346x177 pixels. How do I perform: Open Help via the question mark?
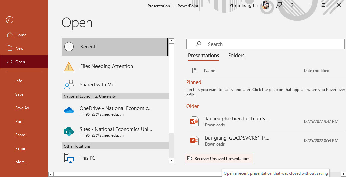click(x=292, y=5)
